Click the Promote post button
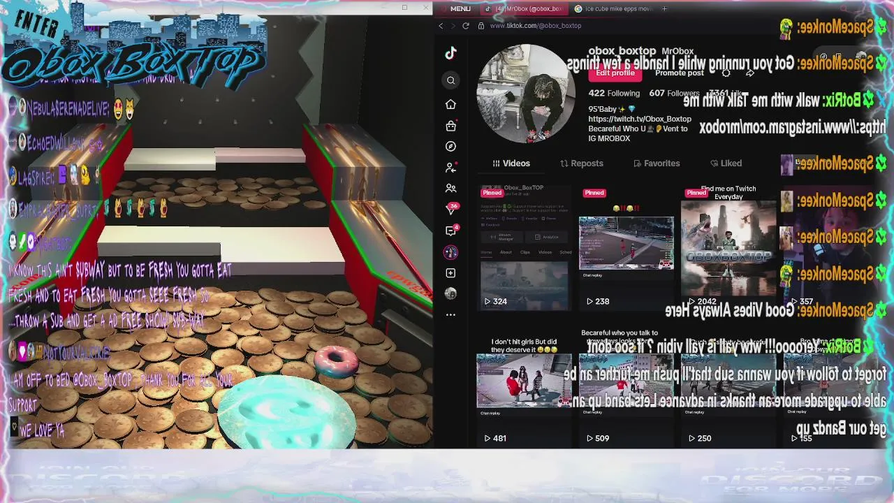The image size is (894, 503). coord(679,73)
